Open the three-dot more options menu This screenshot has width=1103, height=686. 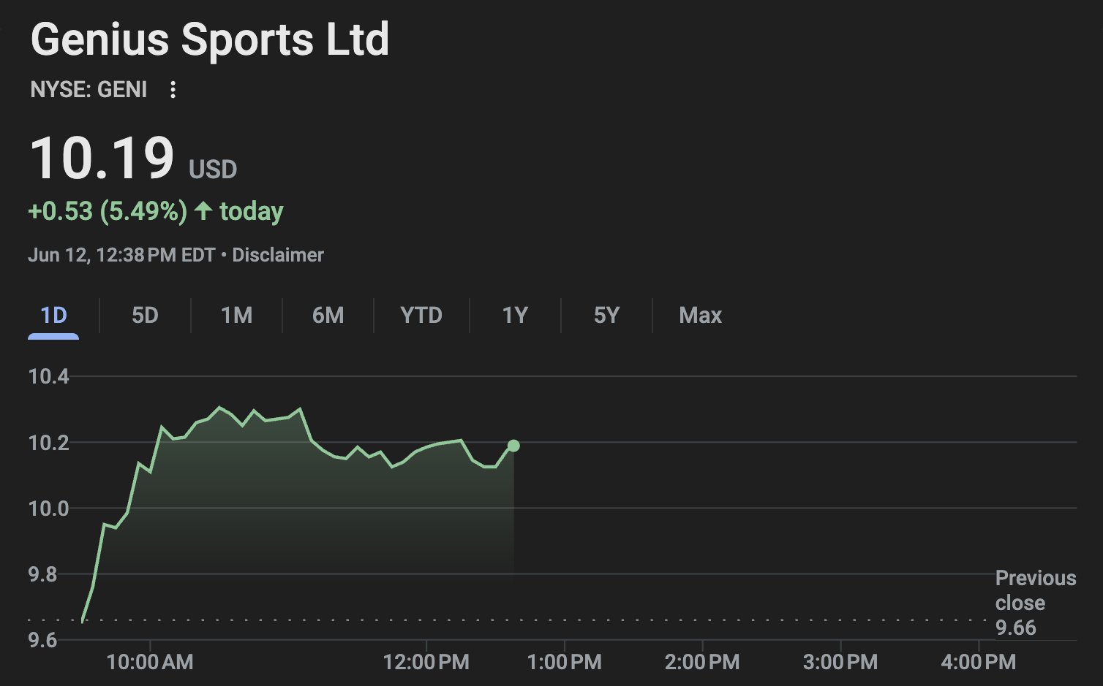coord(173,90)
